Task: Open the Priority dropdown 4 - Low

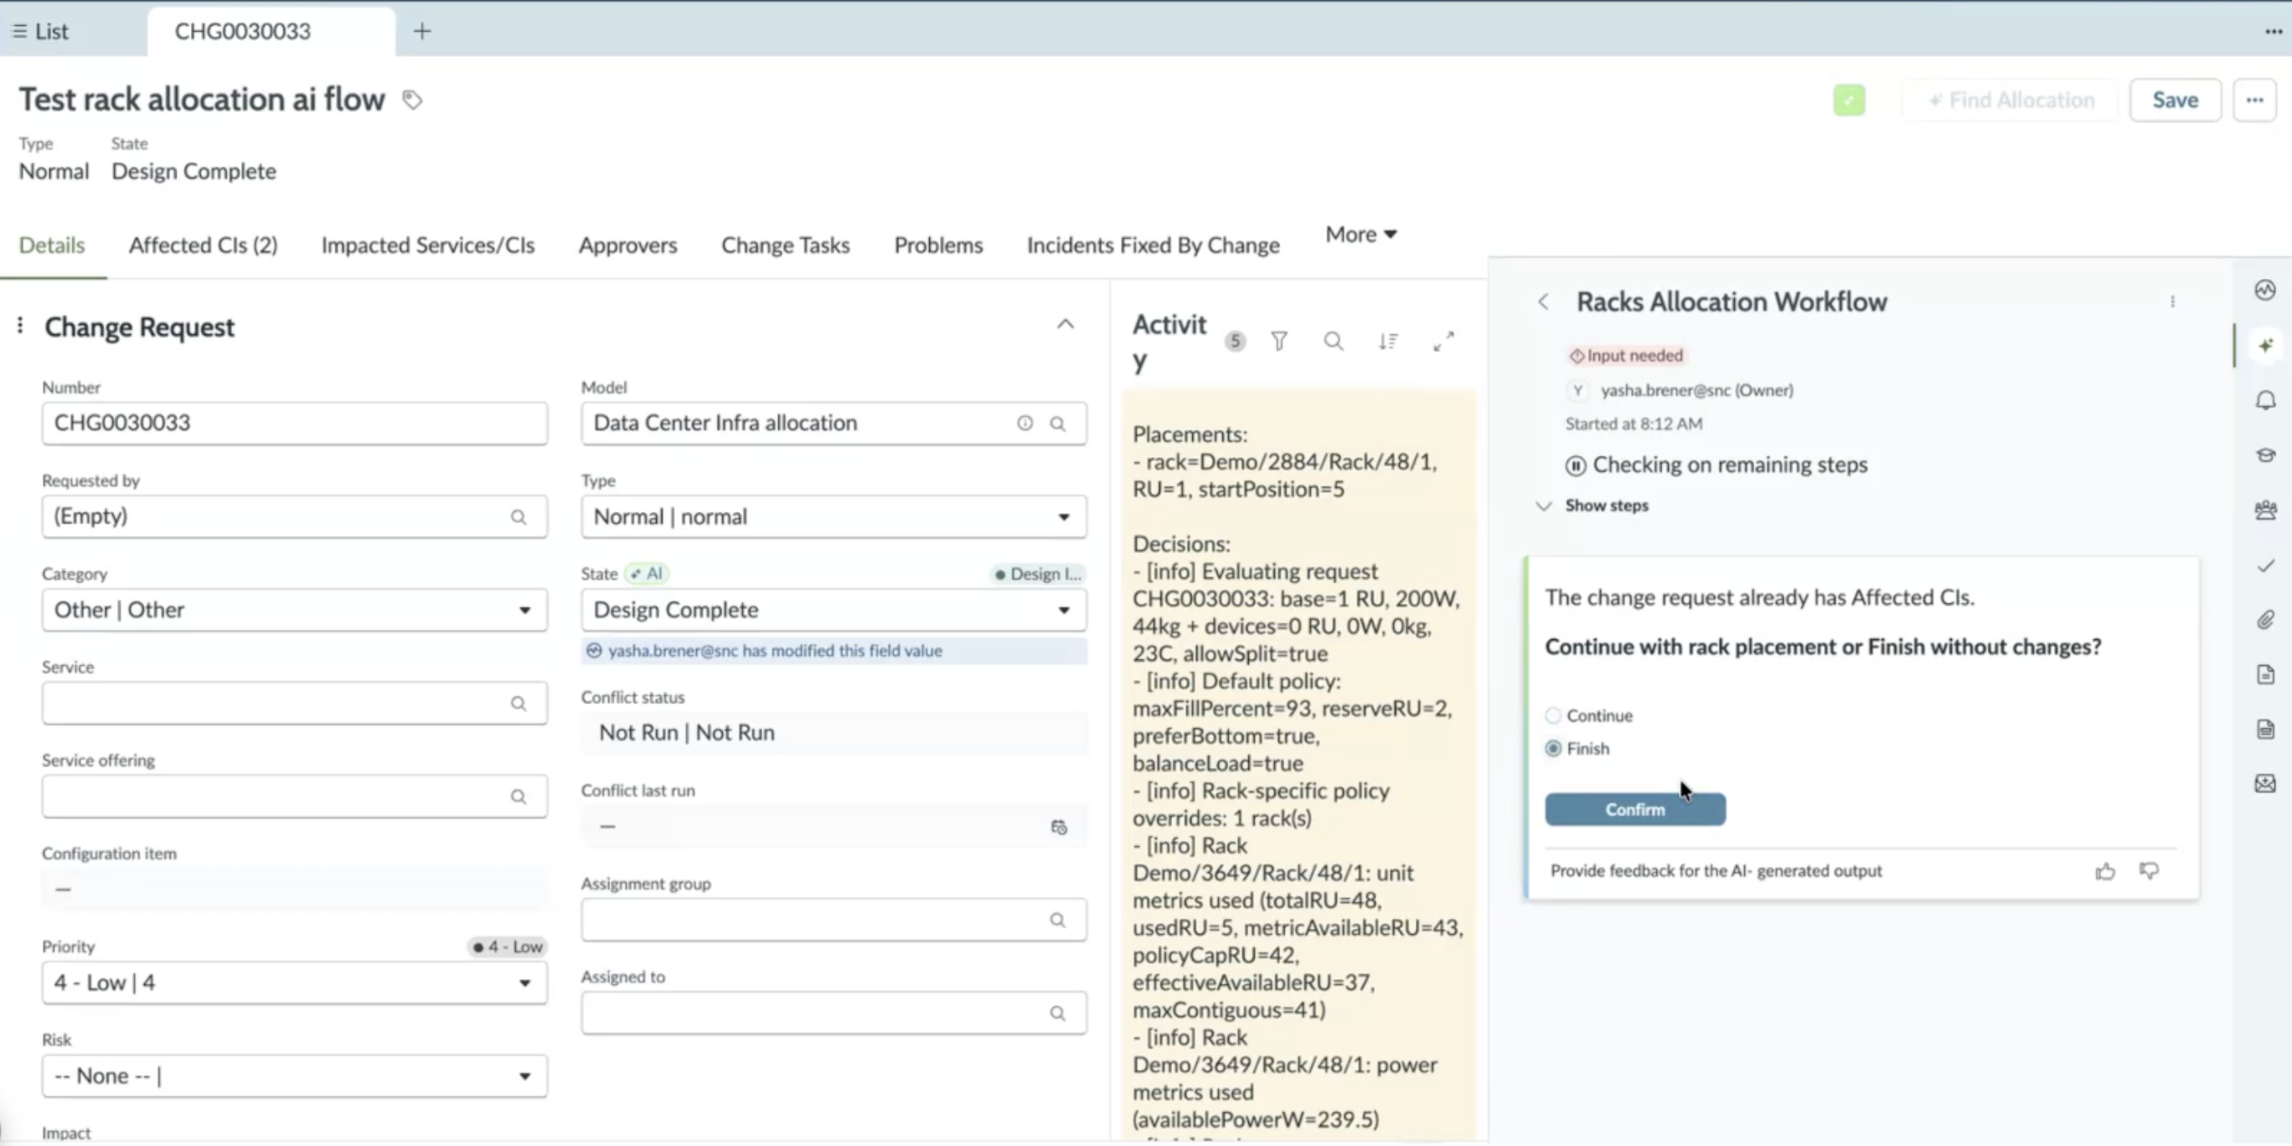Action: pos(295,983)
